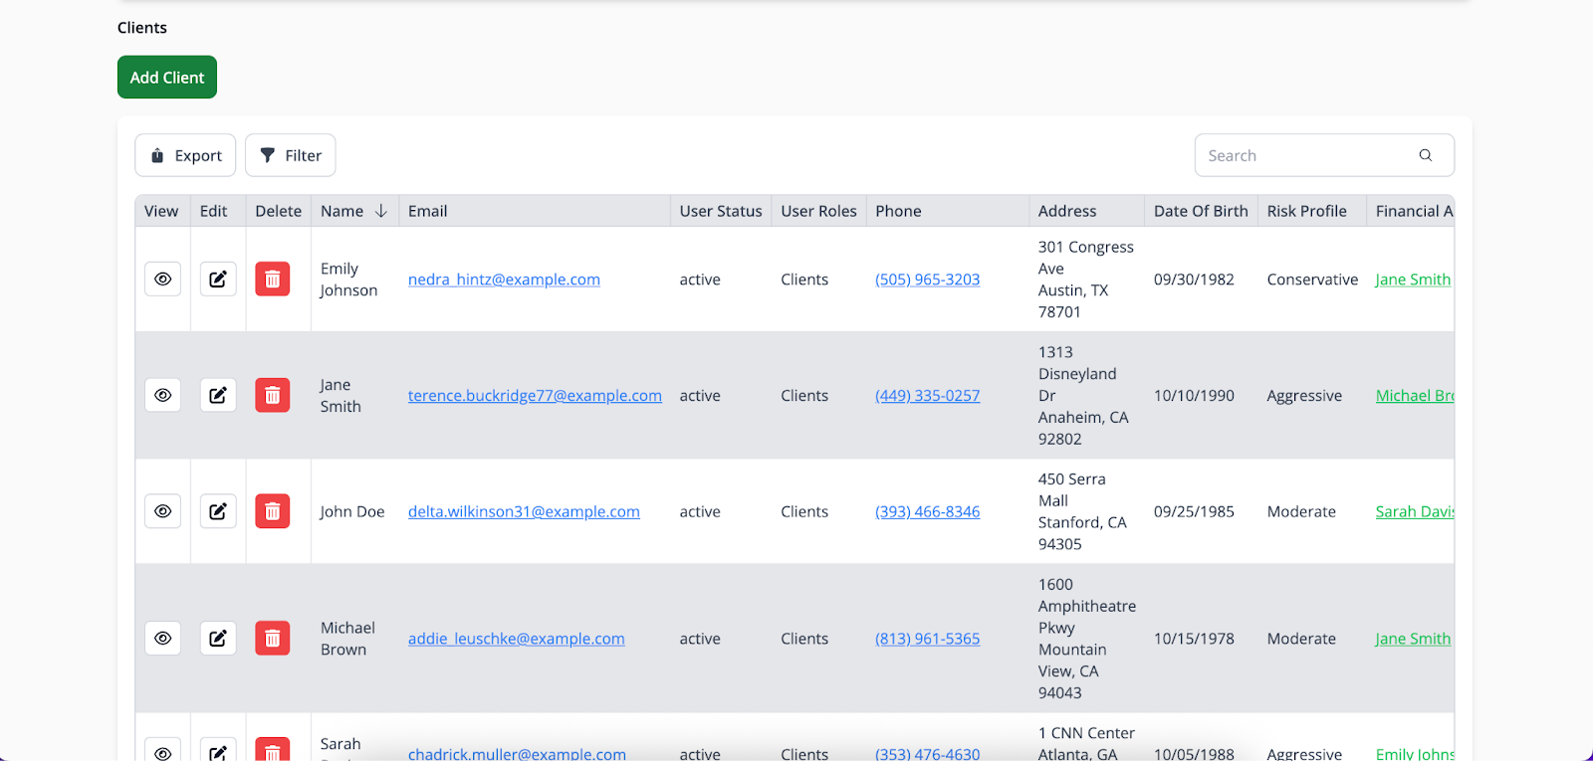The image size is (1593, 761).
Task: Open edit pencil icon for Jane Smith
Action: coord(218,396)
